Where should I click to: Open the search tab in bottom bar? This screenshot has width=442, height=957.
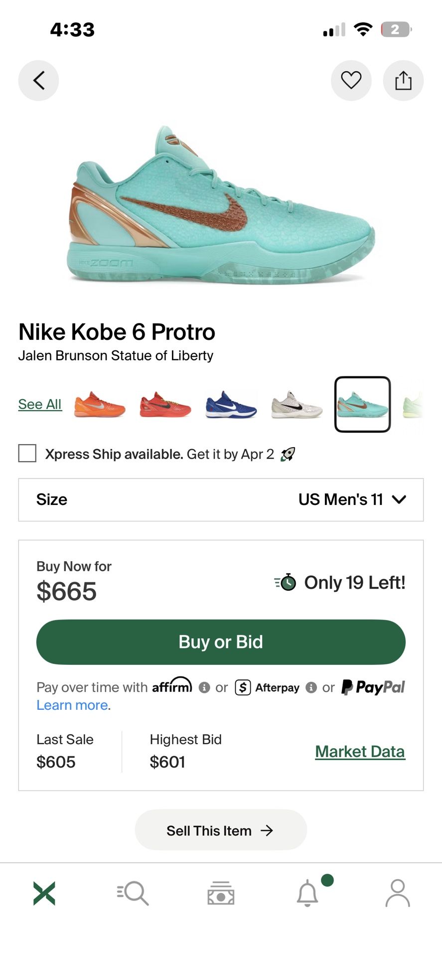[x=133, y=893]
